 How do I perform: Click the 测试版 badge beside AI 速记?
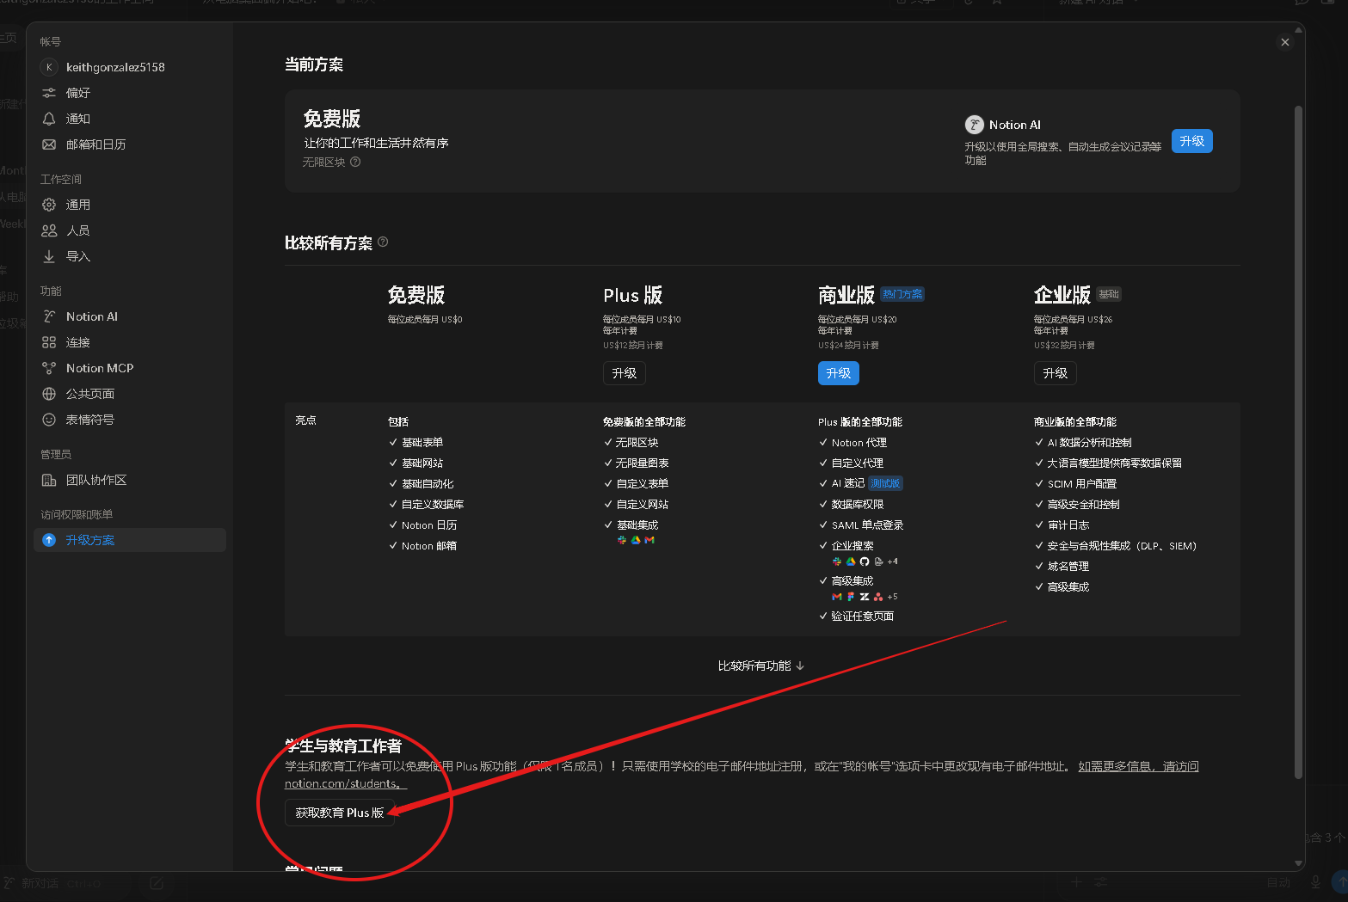(x=885, y=483)
